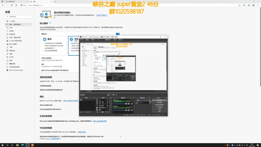This screenshot has width=261, height=147.
Task: Open the transition properties gear beside the transition dropdown
Action: [x=150, y=100]
